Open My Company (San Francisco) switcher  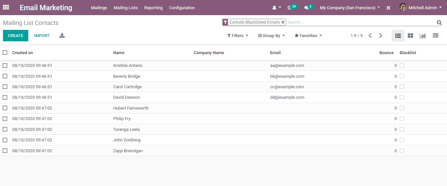pos(350,8)
